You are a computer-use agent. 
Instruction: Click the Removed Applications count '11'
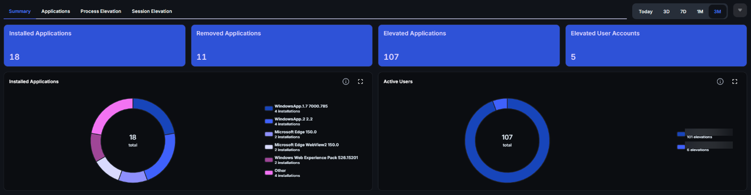[x=201, y=57]
